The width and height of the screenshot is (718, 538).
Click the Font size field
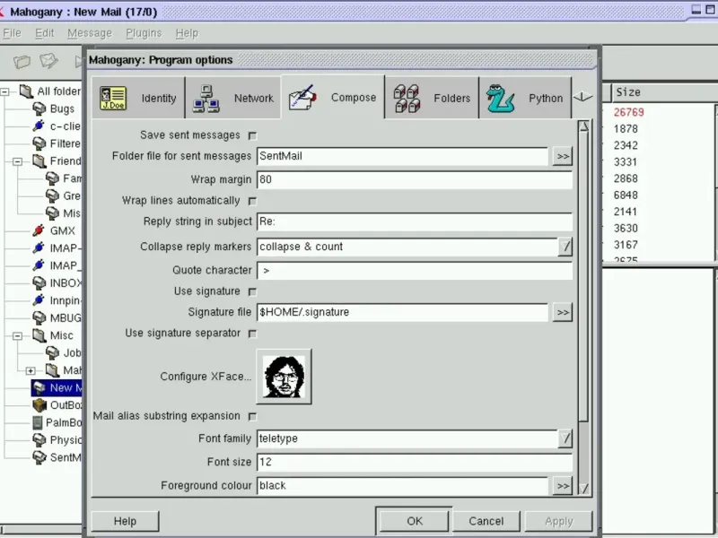415,462
